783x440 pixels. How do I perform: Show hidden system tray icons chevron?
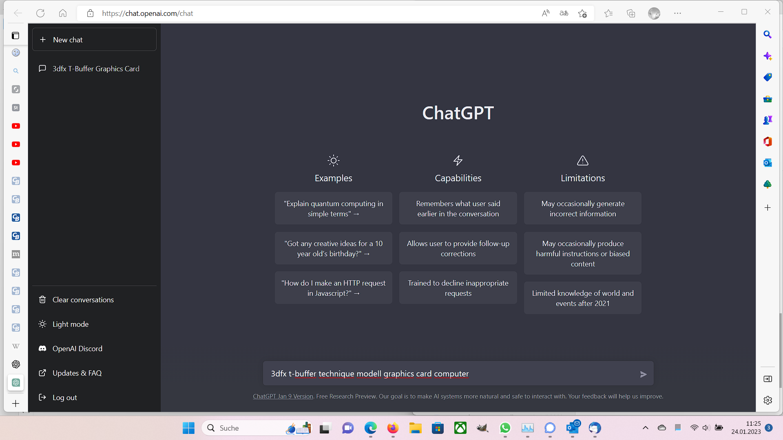(645, 428)
